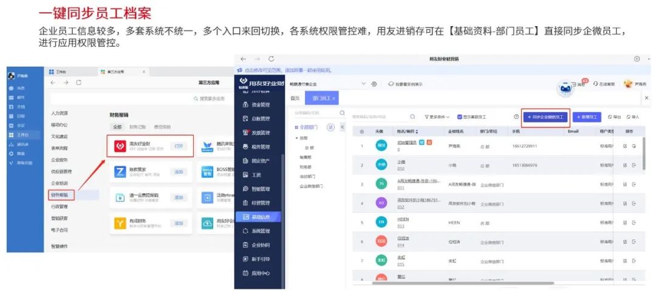The image size is (656, 296).
Task: Click 导出 button
Action: point(614,117)
